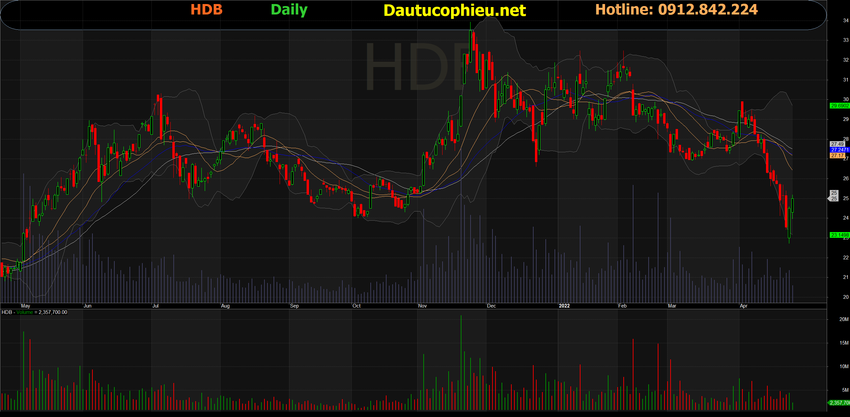Select the 2022 year marker on time axis
The width and height of the screenshot is (850, 417).
click(x=564, y=306)
